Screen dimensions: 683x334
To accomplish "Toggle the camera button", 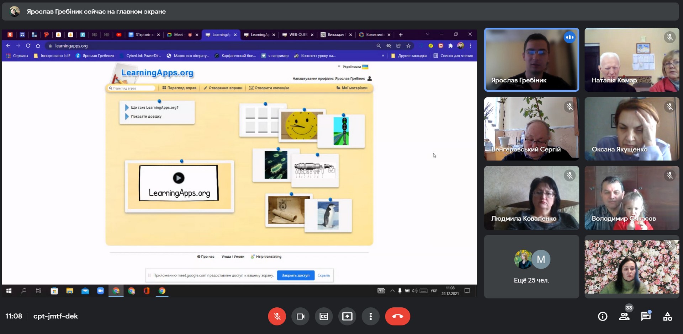I will coord(300,316).
